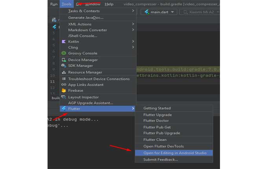Select Troubleshoot Device Connections
The height and width of the screenshot is (169, 275).
(99, 79)
